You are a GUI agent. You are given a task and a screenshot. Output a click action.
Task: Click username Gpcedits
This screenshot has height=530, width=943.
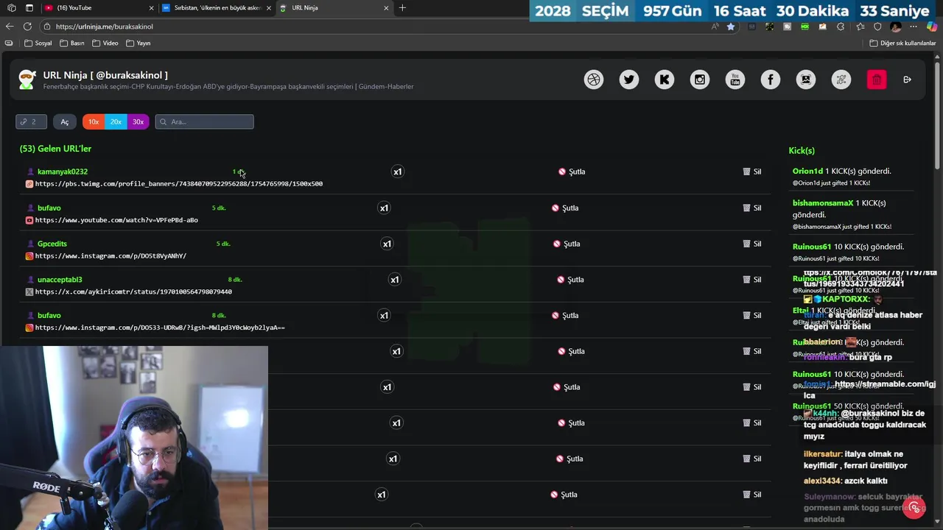pos(52,244)
